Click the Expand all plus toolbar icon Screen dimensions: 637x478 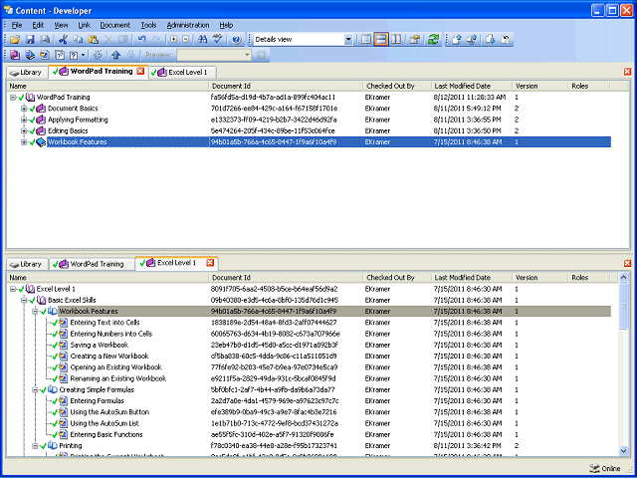(174, 40)
